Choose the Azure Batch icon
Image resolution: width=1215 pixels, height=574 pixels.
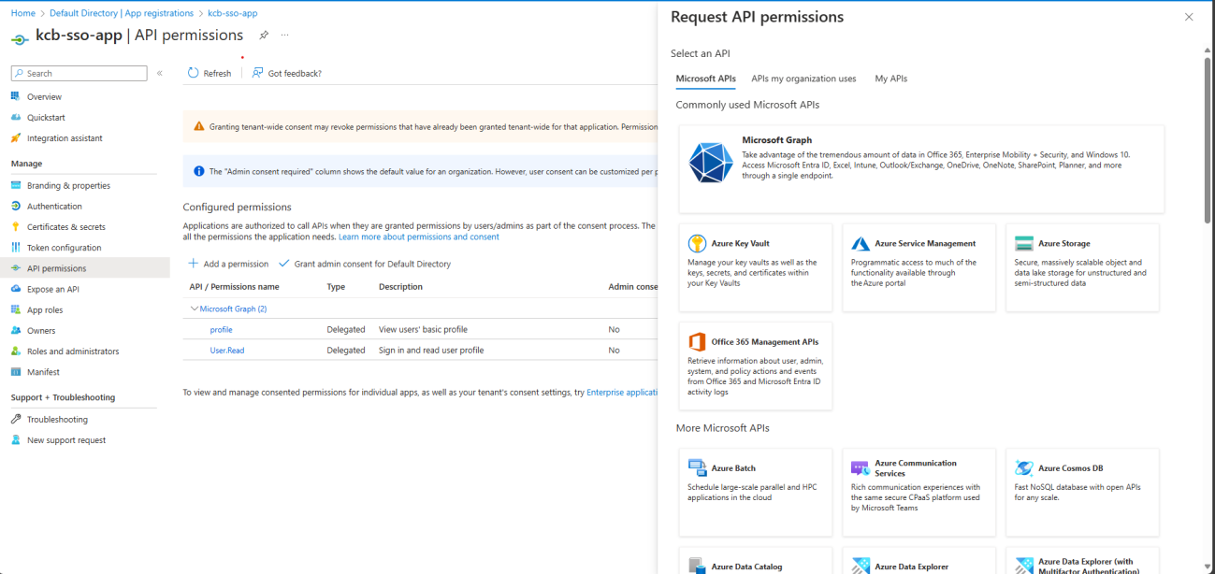697,467
